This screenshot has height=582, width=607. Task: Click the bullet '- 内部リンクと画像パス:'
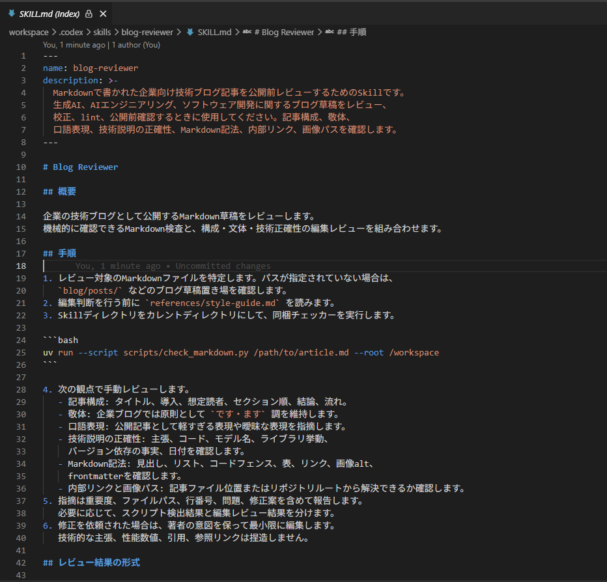tap(262, 489)
